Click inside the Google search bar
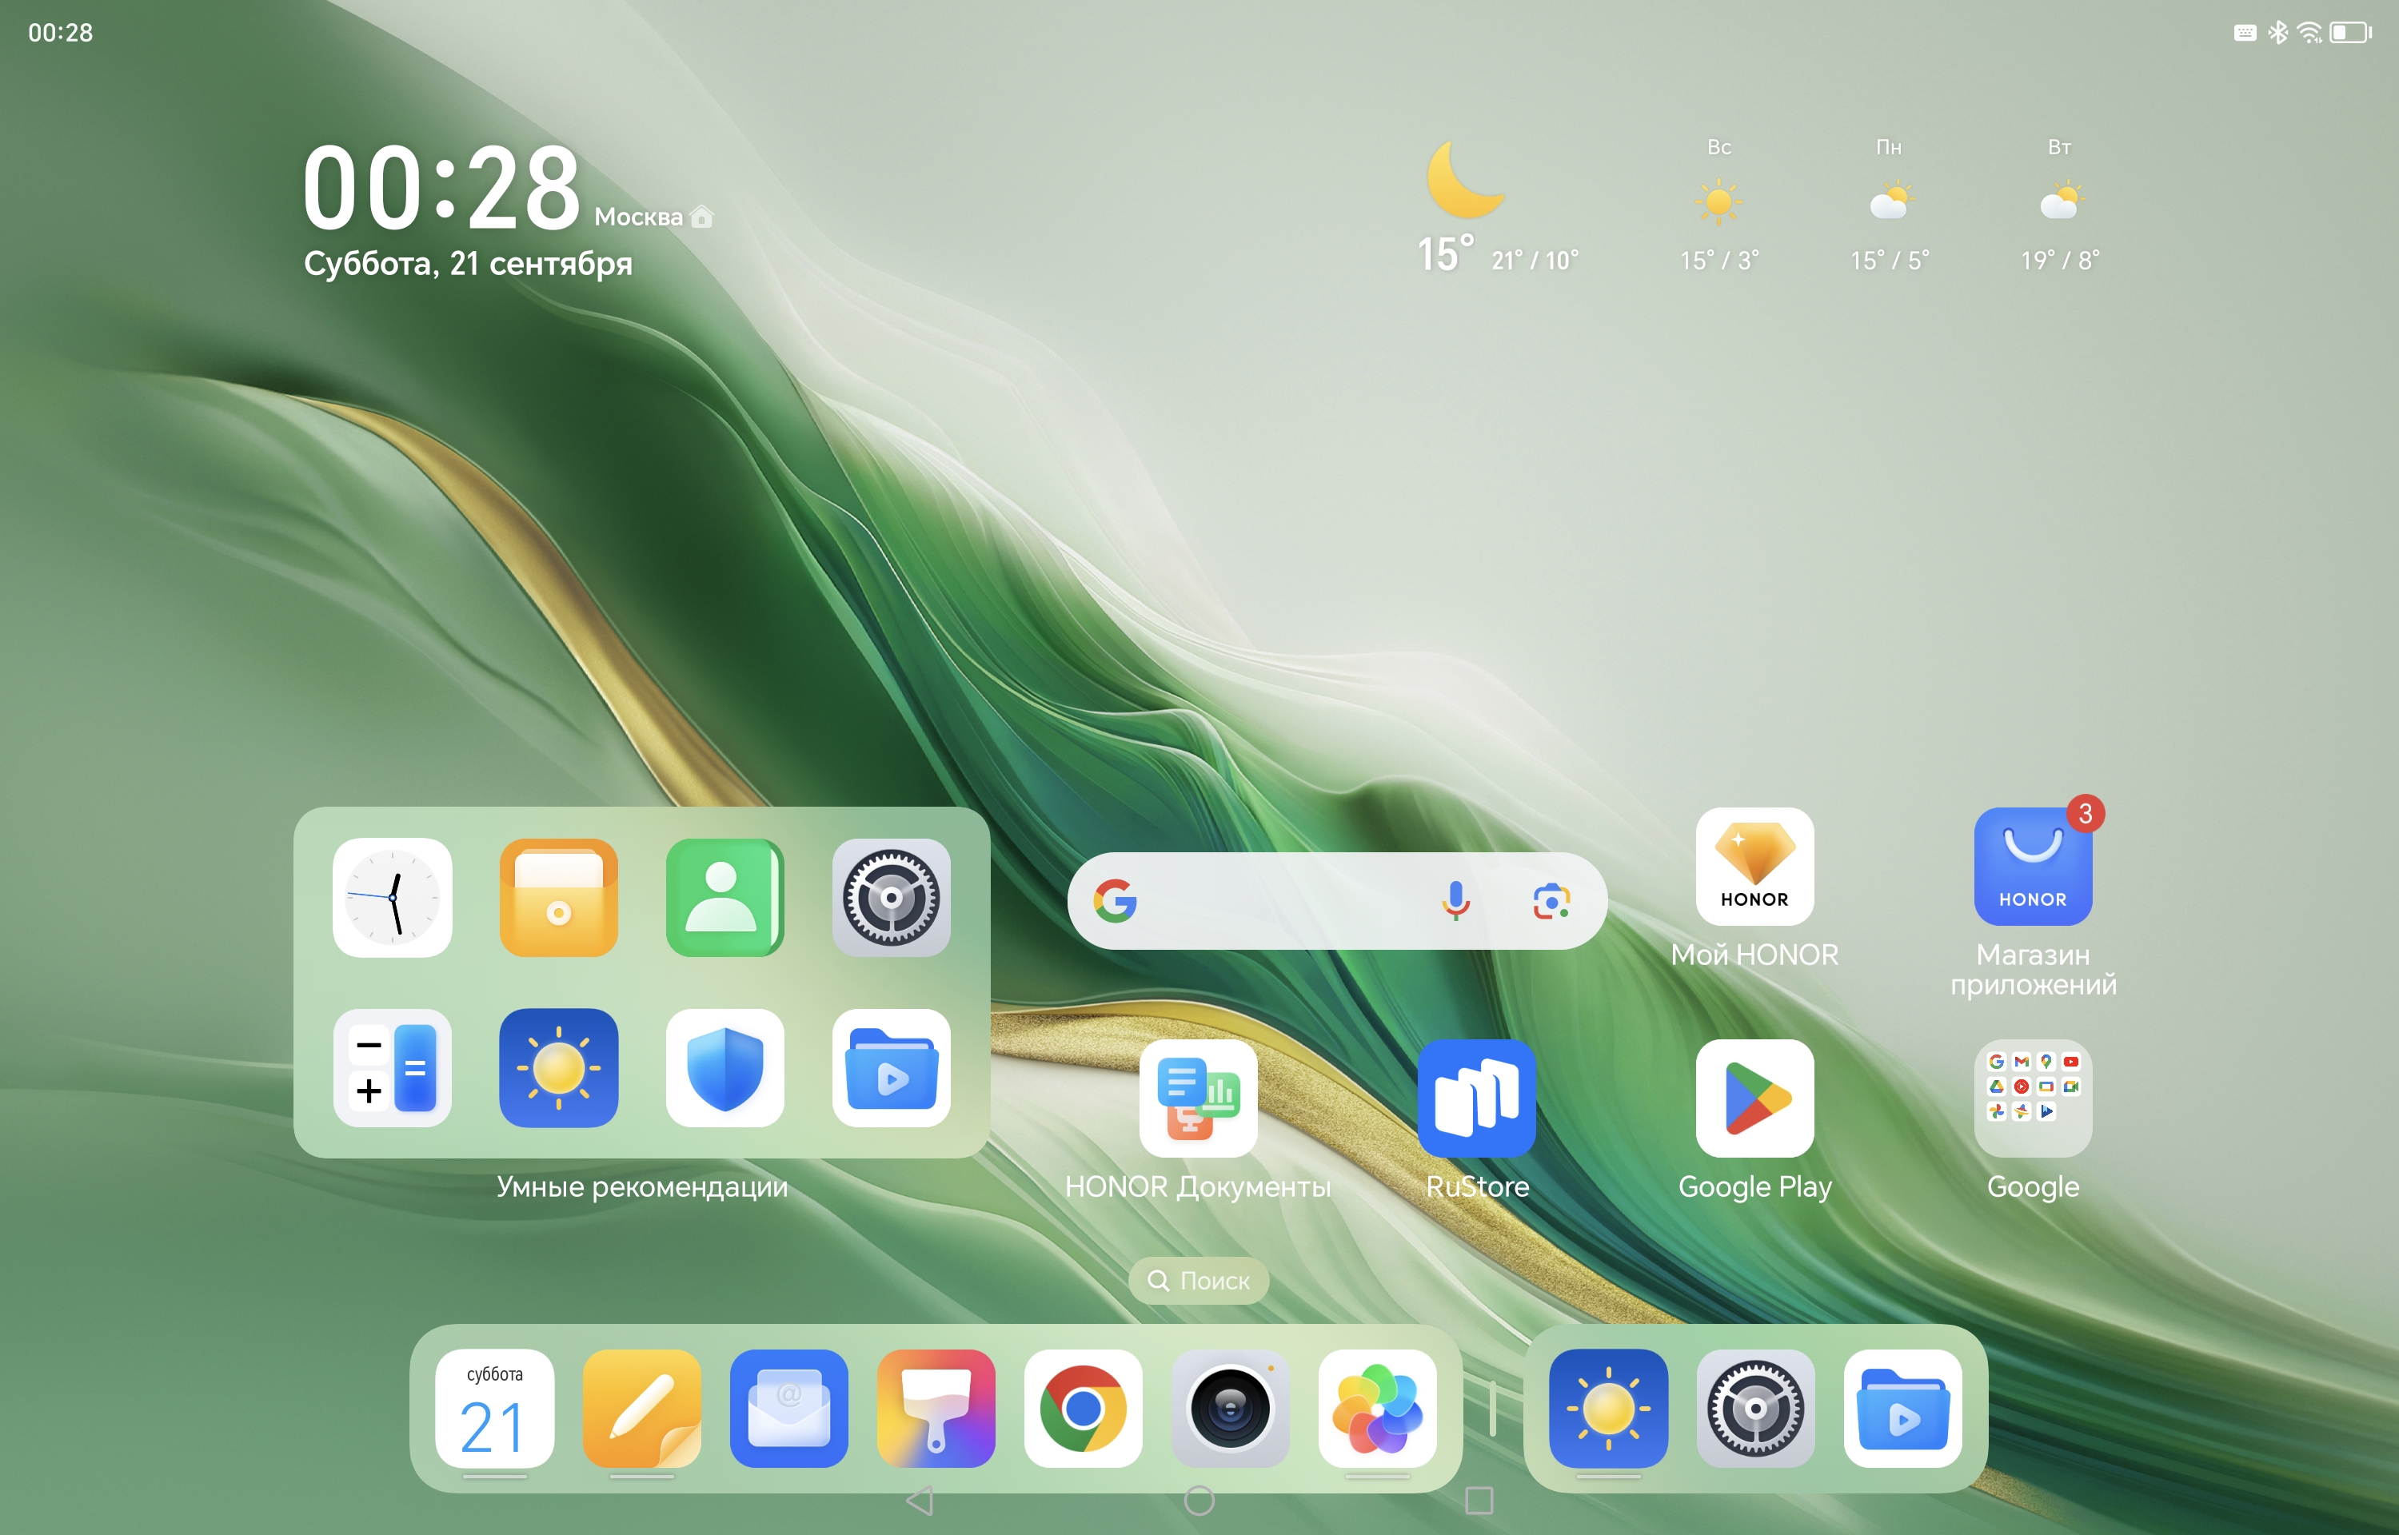The image size is (2399, 1535). click(1286, 901)
